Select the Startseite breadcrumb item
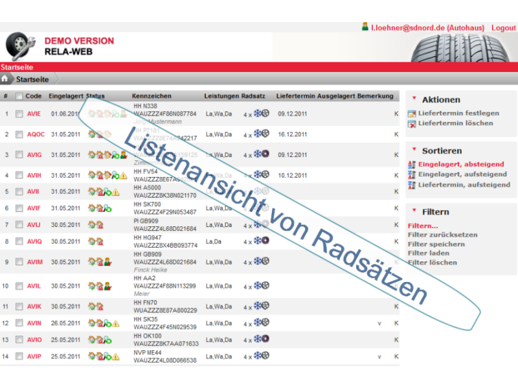Viewport: 518px width, 389px height. pos(32,79)
